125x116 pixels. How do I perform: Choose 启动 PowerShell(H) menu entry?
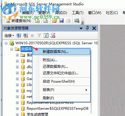(x=61, y=81)
